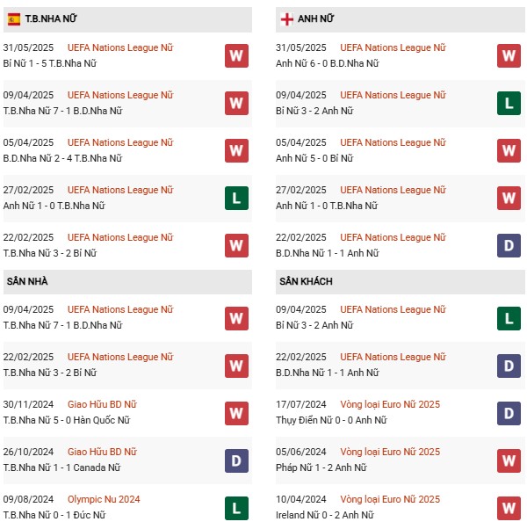Click D badge for B.D.Nha Nữ 1-1 Anh Nữ in England recent form
The image size is (527, 529).
coord(509,245)
